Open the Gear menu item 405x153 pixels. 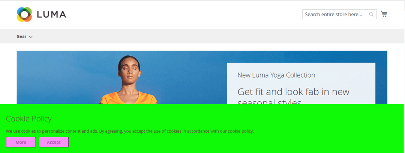[x=21, y=36]
